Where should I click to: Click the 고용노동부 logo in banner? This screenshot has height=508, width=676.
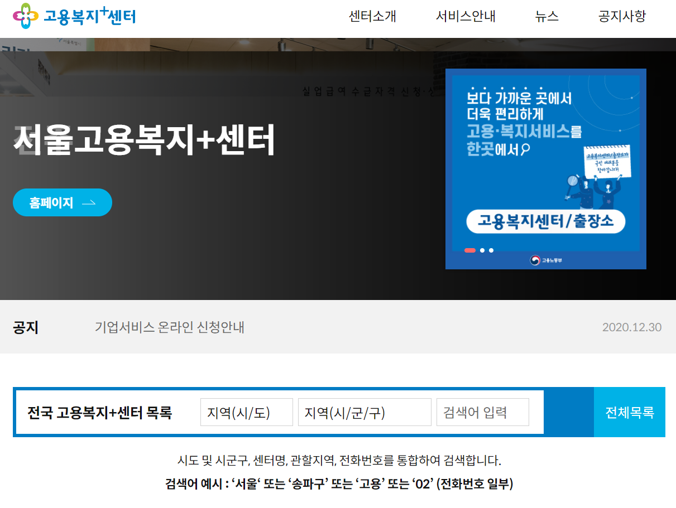click(x=546, y=260)
